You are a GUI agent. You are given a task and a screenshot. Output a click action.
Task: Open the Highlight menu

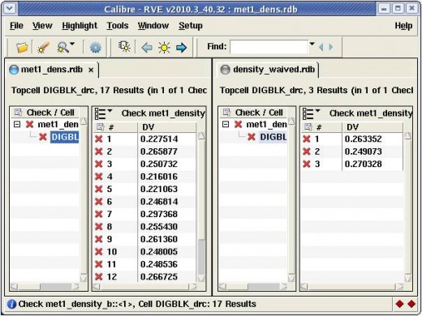80,26
